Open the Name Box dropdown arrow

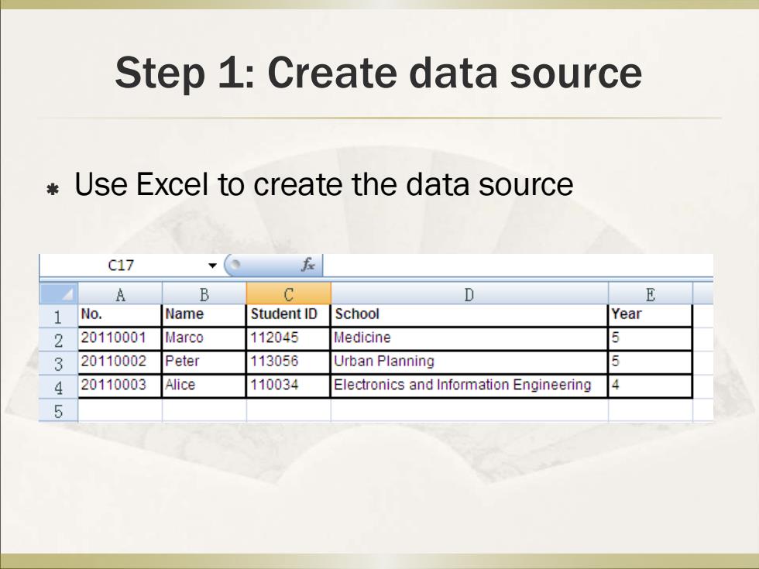point(212,265)
